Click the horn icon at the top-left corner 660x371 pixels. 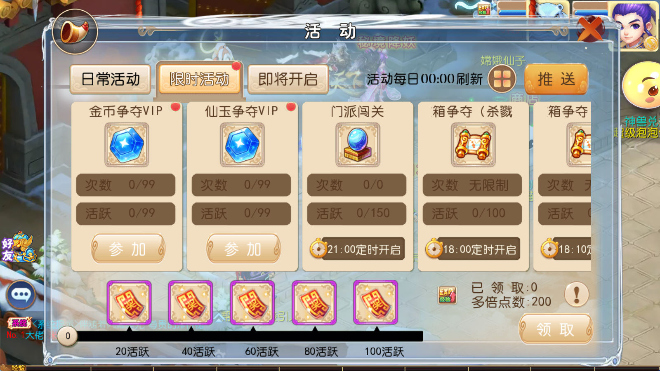pyautogui.click(x=75, y=32)
